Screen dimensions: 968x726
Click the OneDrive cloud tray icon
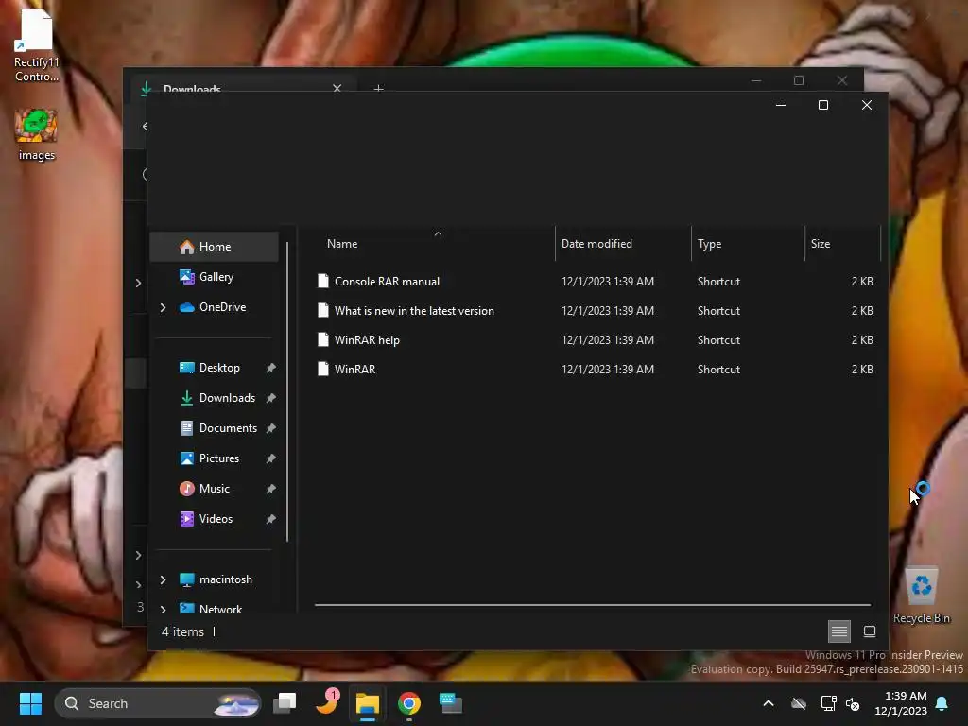tap(799, 703)
